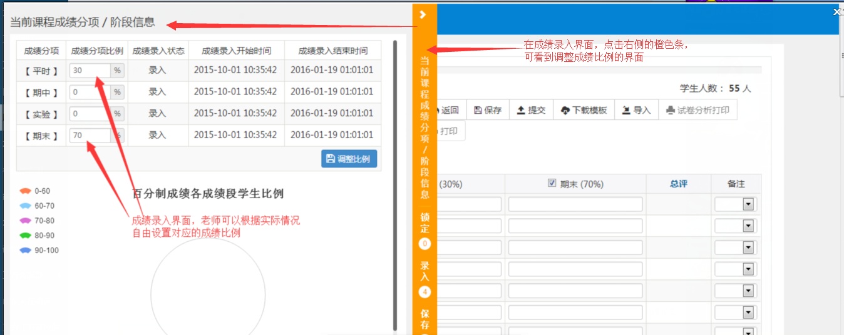
Task: Focus the 期中 ratio input field
Action: click(x=90, y=92)
